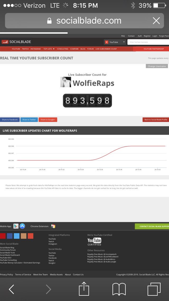Click the Auth link
The height and width of the screenshot is (301, 169).
140,36
